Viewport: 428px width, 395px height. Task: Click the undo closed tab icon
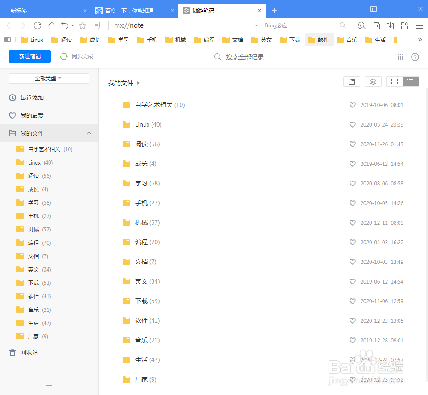pyautogui.click(x=65, y=26)
